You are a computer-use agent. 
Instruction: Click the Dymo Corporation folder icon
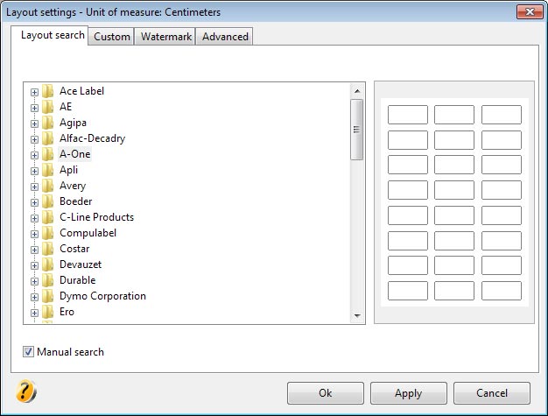point(48,296)
